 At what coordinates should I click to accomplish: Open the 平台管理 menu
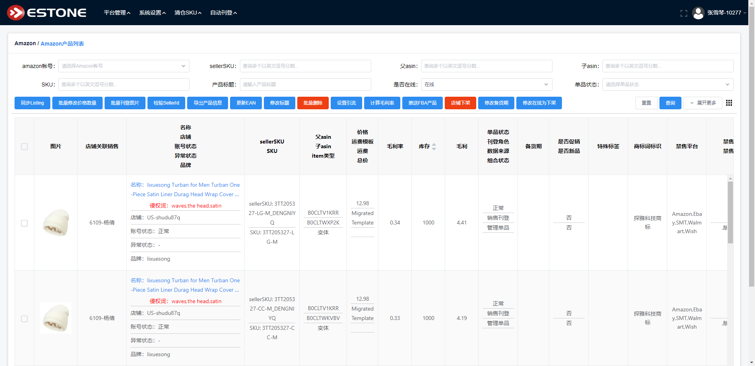coord(117,13)
